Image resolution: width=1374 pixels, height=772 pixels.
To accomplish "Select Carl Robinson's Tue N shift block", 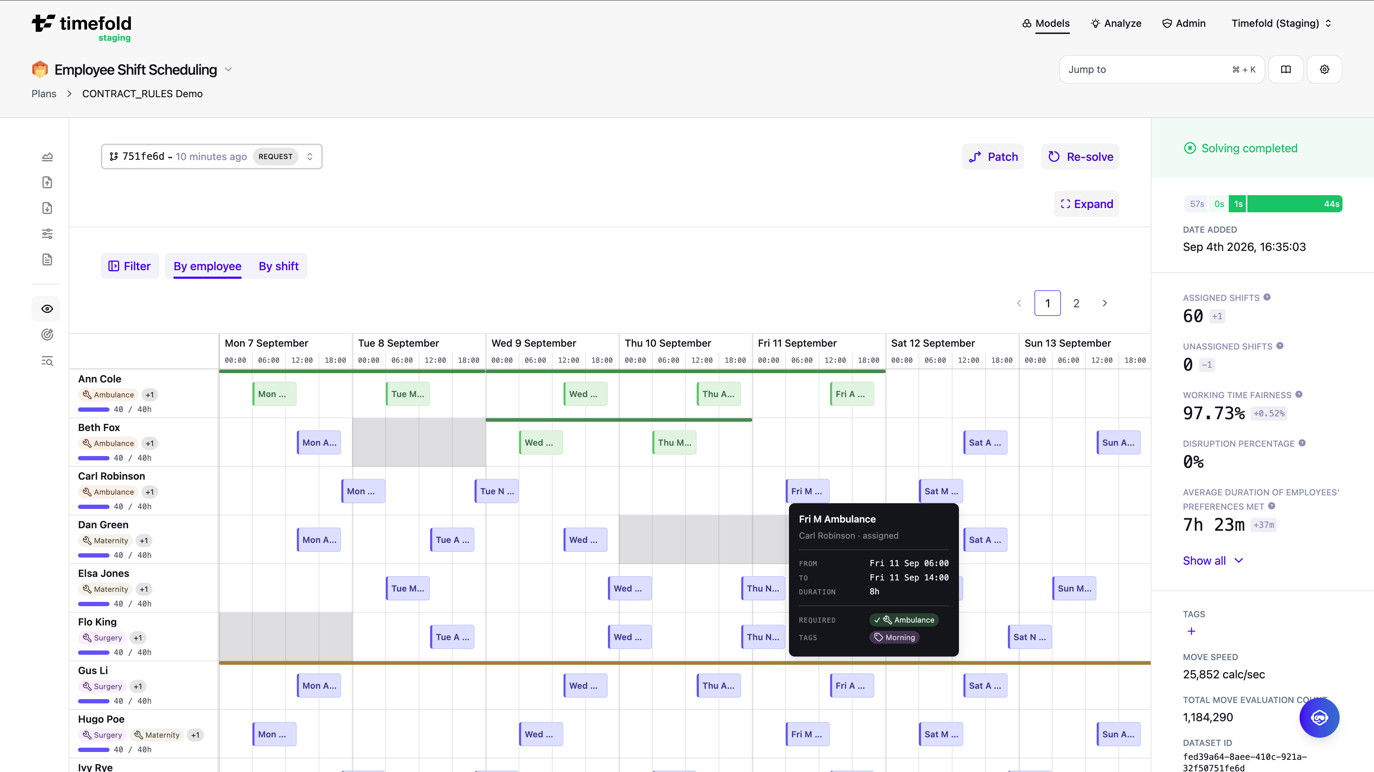I will coord(497,491).
